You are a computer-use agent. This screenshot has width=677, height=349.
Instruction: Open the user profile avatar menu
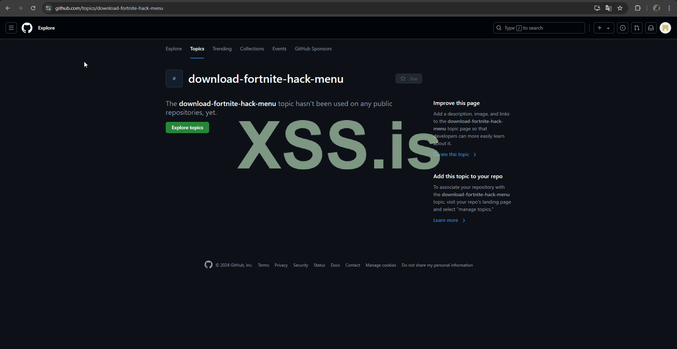(665, 28)
